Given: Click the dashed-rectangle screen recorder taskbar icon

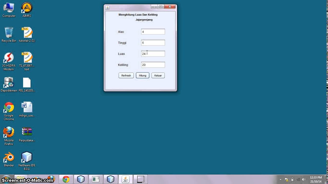Looking at the screenshot, I should tap(140, 179).
